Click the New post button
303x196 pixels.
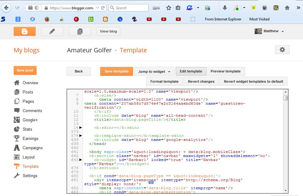[25, 70]
